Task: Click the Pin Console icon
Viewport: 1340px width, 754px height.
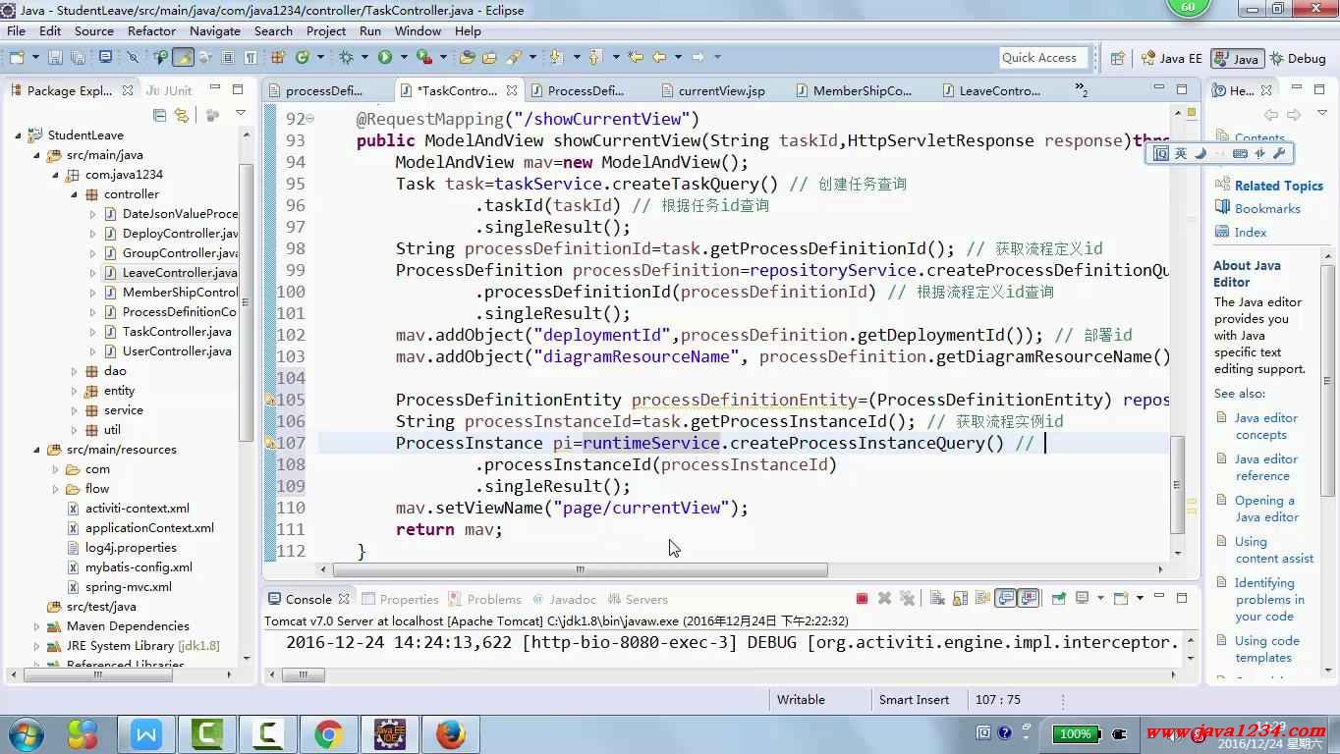Action: tap(1059, 598)
